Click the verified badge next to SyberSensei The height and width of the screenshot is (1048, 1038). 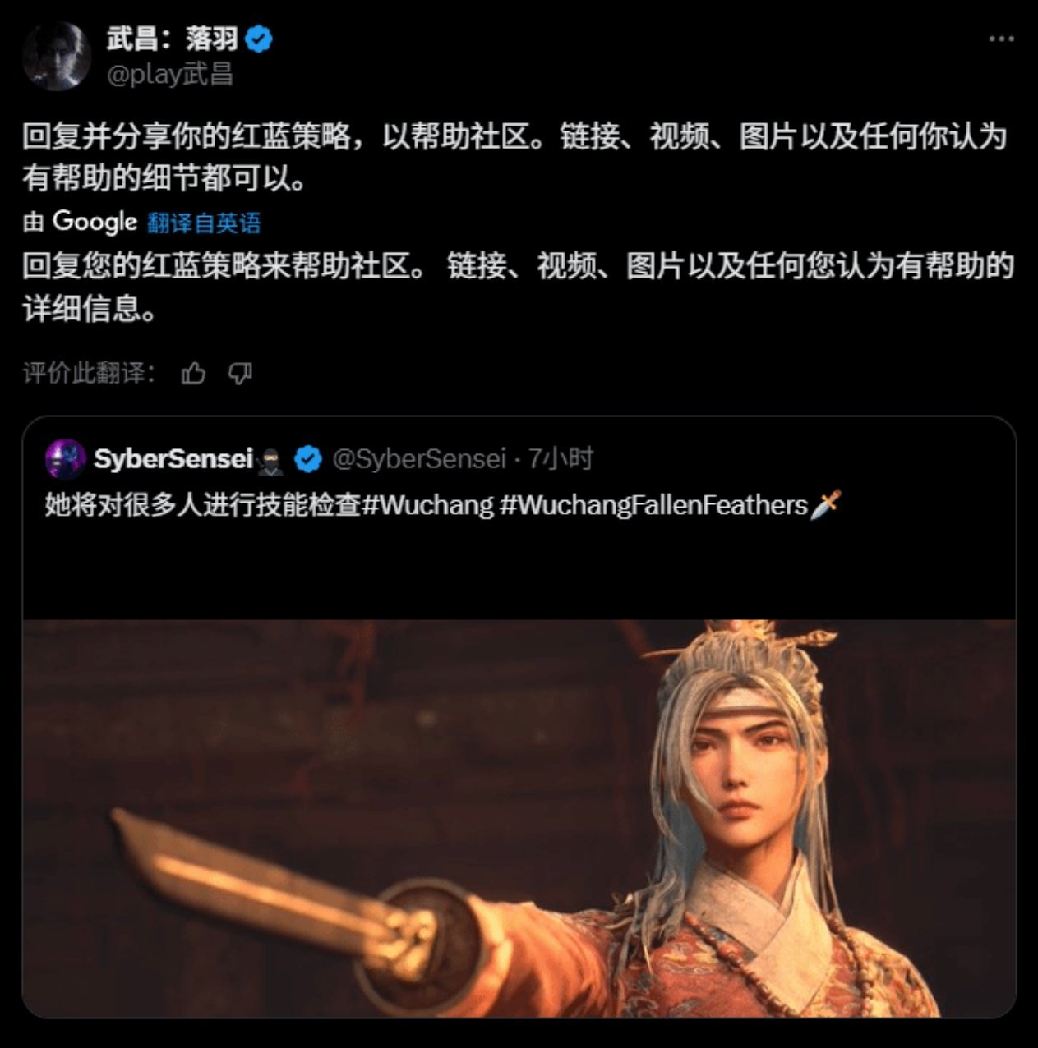pyautogui.click(x=308, y=459)
